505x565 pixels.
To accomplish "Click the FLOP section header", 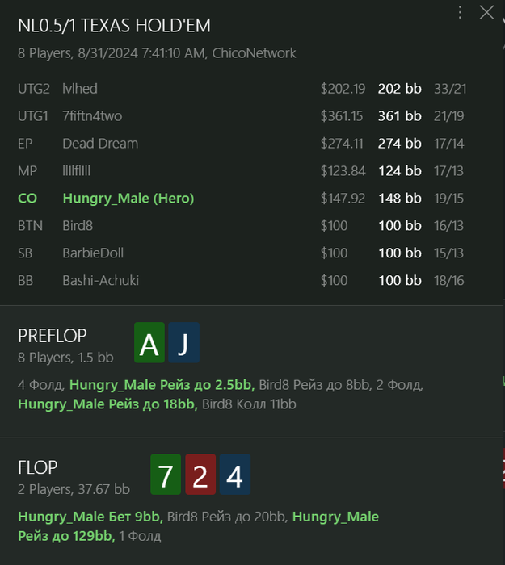I will click(x=38, y=467).
